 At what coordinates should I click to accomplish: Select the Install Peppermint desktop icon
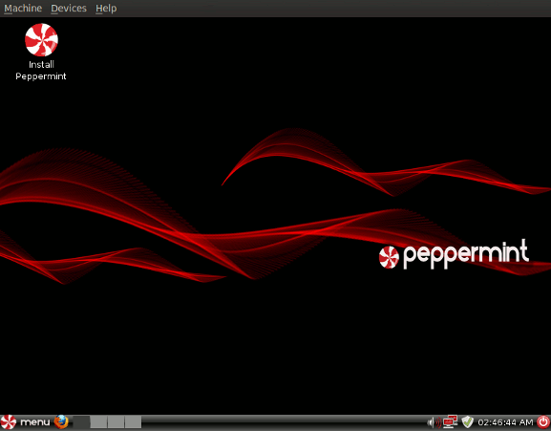(41, 52)
